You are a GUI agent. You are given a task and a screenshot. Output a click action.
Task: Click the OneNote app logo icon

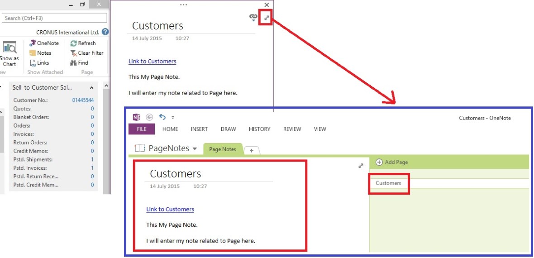137,117
